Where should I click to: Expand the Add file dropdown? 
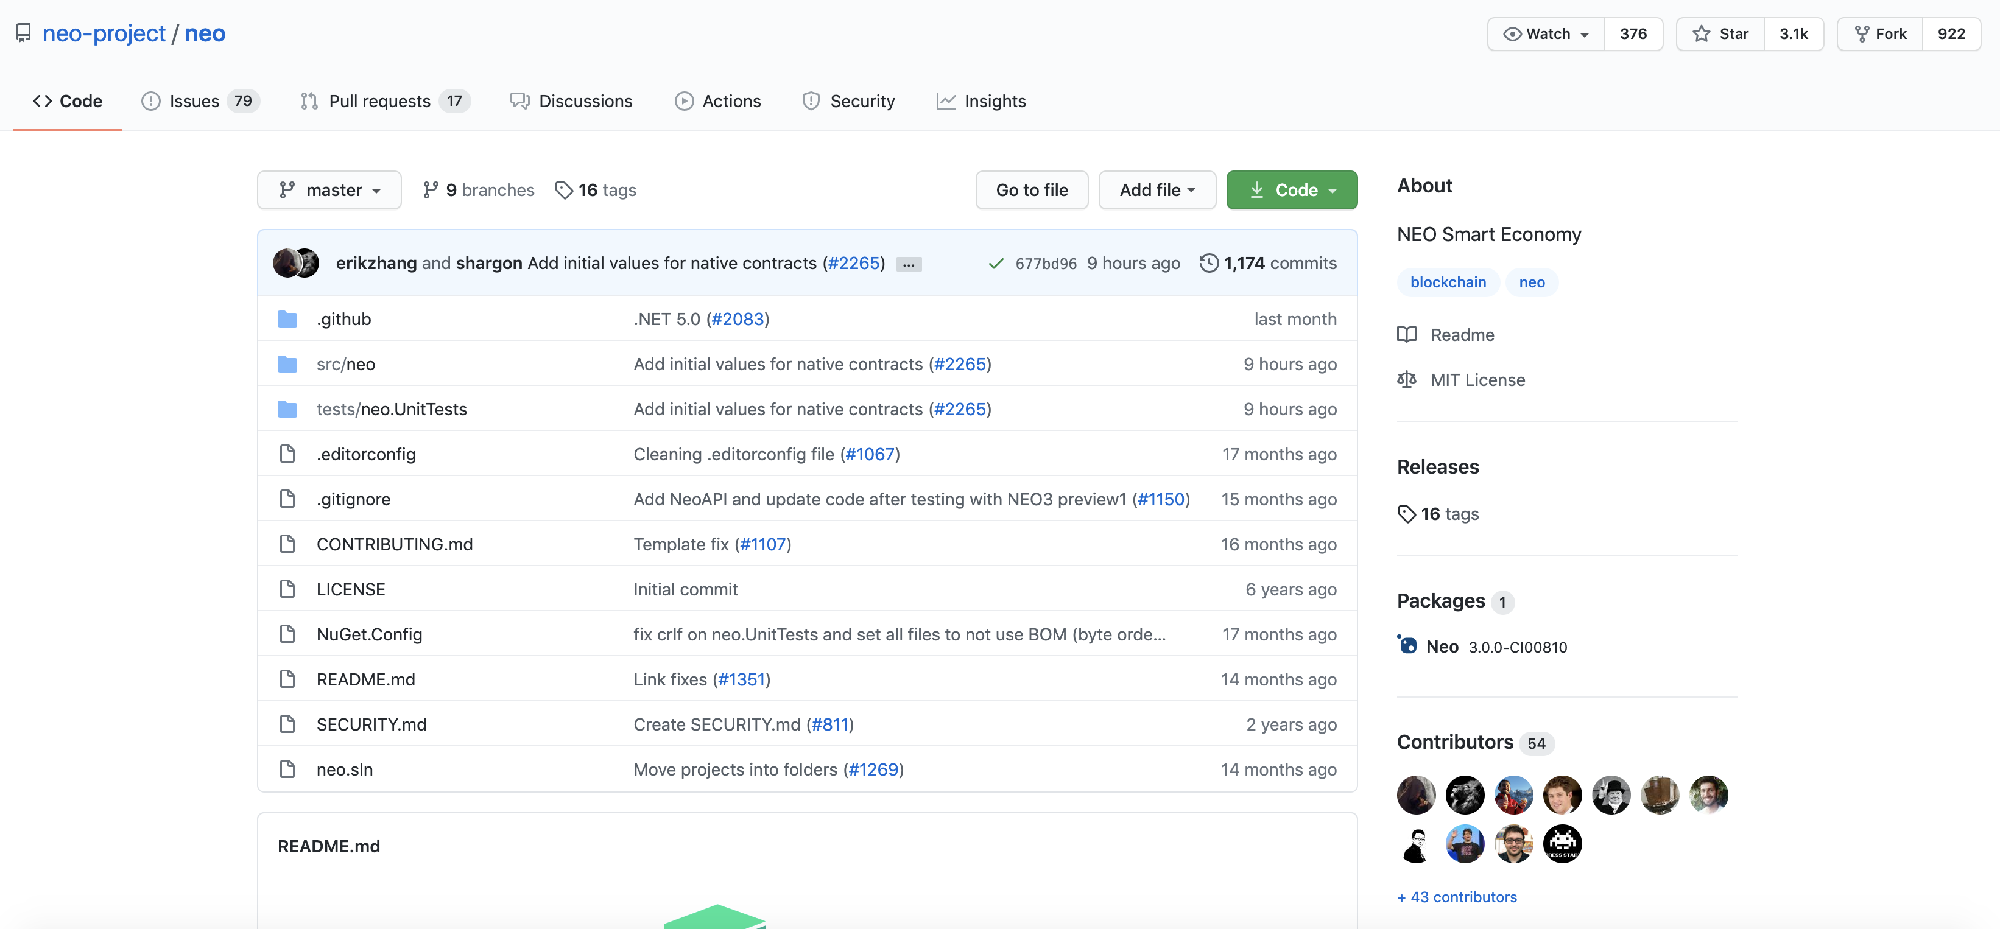click(x=1157, y=190)
